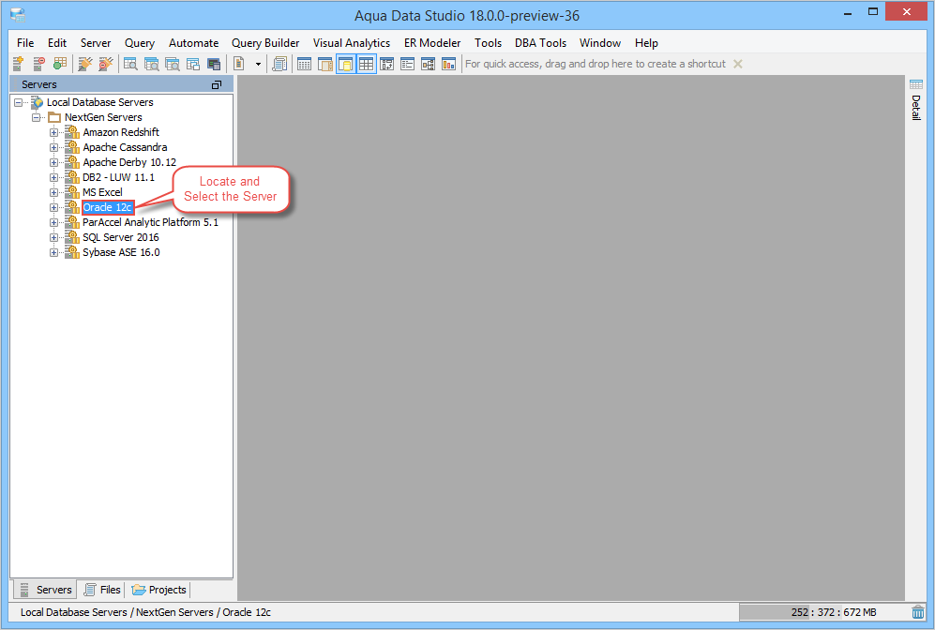
Task: Click the window with side panel icon
Action: 325,64
